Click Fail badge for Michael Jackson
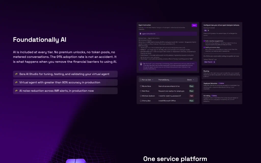 tap(191, 96)
